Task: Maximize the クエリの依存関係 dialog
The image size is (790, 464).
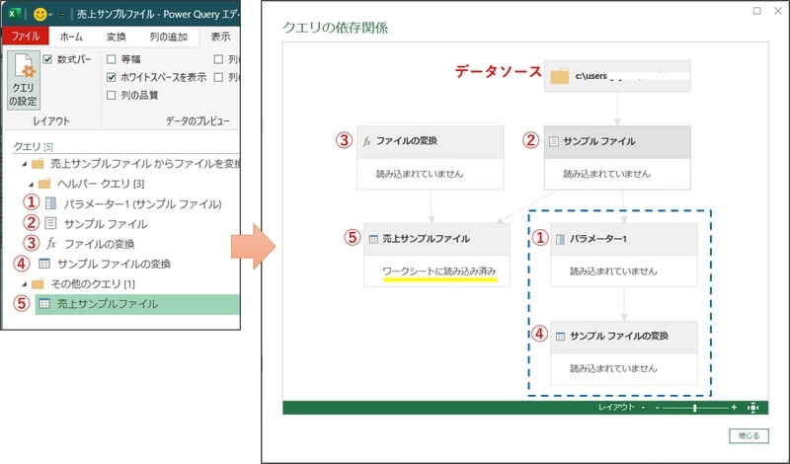Action: point(756,11)
